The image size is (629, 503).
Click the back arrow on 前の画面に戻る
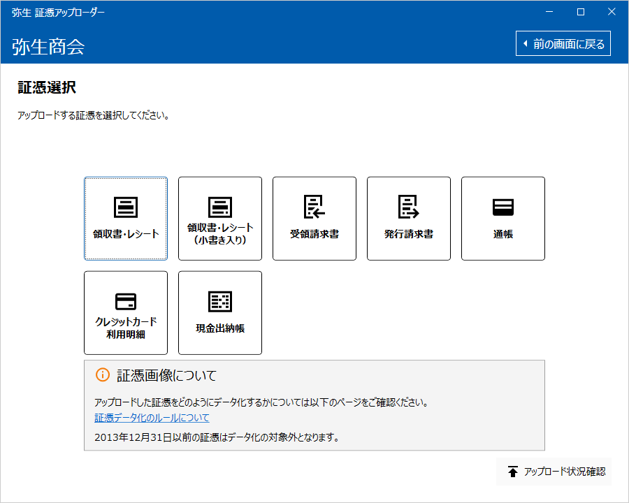pyautogui.click(x=525, y=43)
